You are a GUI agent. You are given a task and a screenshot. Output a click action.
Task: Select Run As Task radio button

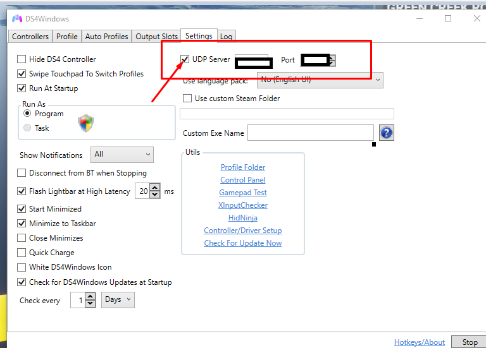[27, 128]
